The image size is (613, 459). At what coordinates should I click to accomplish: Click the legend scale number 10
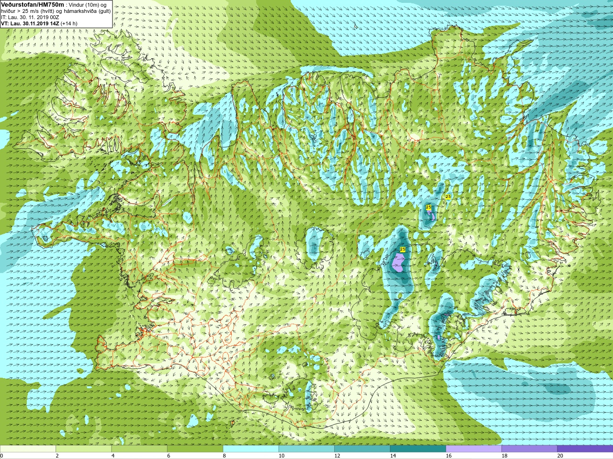pyautogui.click(x=282, y=456)
